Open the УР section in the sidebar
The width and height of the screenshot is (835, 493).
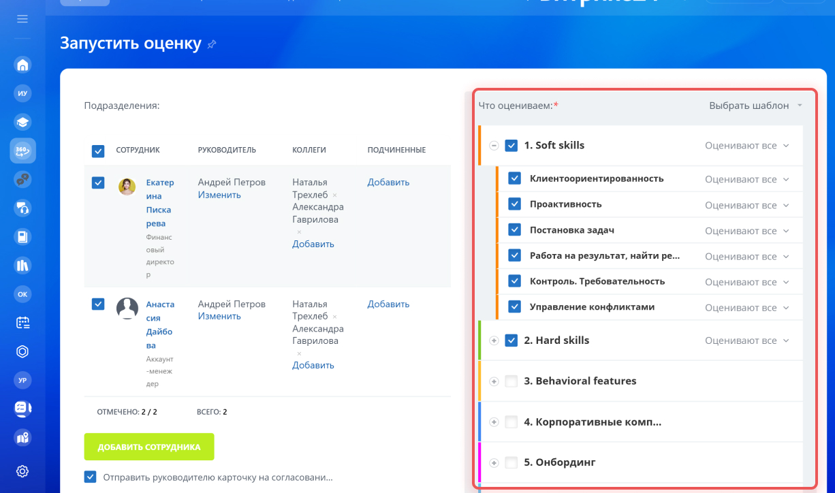pyautogui.click(x=22, y=380)
